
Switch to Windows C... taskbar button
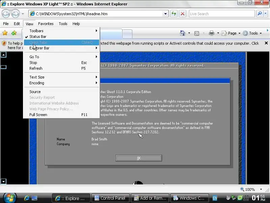189,198
